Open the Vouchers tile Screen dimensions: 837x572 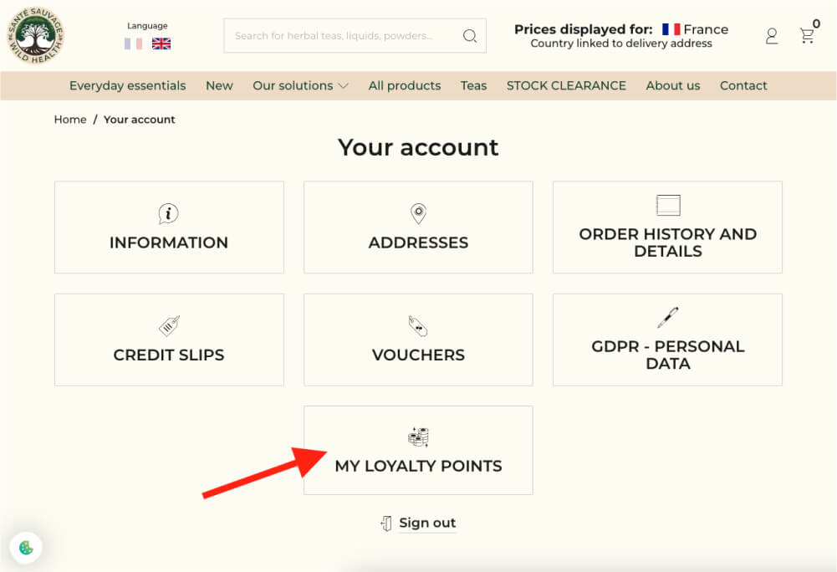click(x=418, y=340)
